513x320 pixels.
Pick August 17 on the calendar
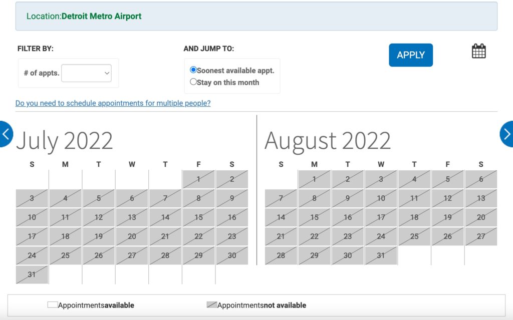click(x=381, y=217)
